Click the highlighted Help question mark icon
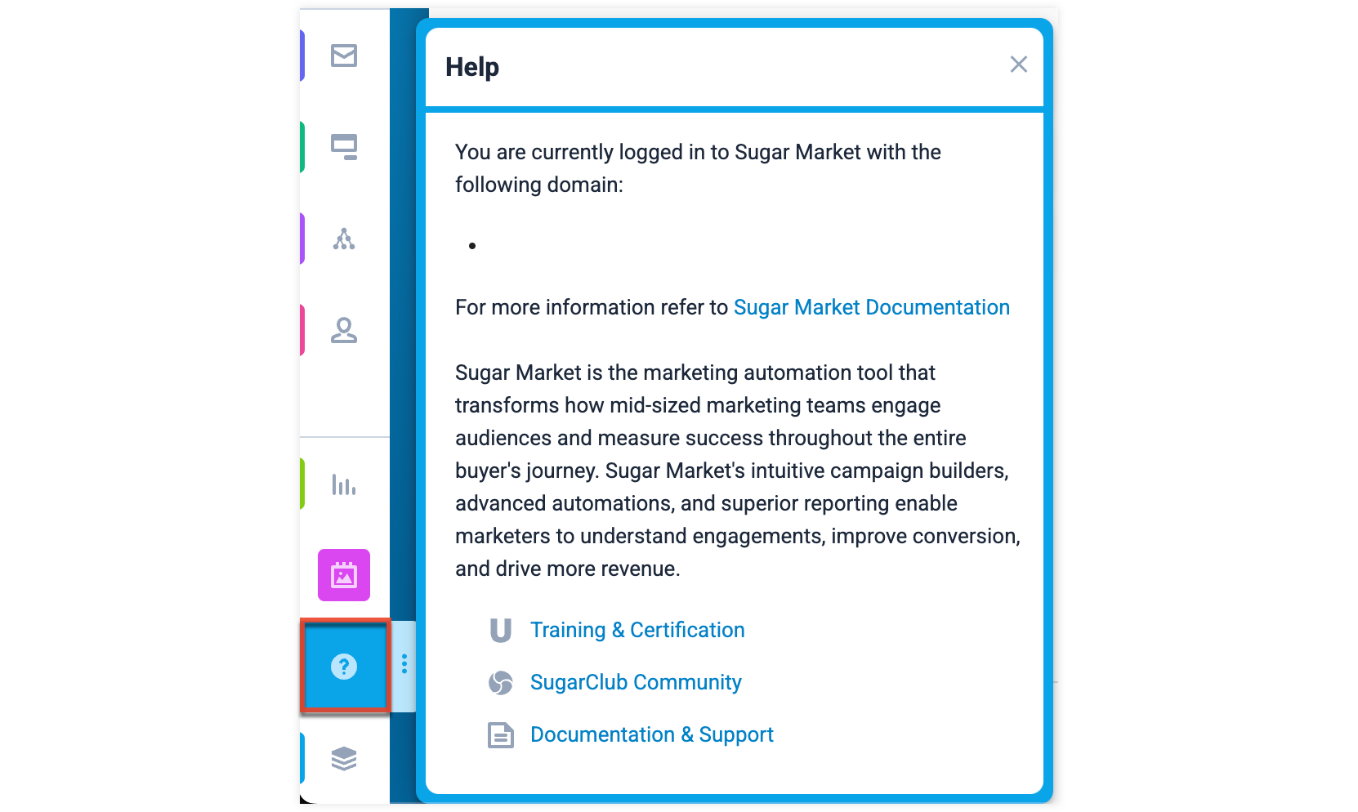 pyautogui.click(x=345, y=666)
